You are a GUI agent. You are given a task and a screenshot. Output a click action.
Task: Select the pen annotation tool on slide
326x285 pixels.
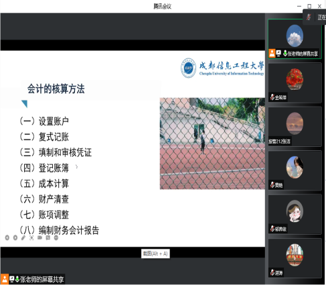(23, 237)
